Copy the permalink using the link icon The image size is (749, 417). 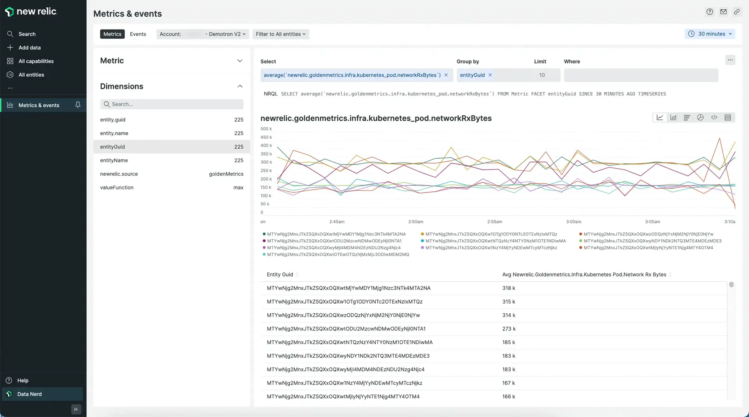pos(737,12)
